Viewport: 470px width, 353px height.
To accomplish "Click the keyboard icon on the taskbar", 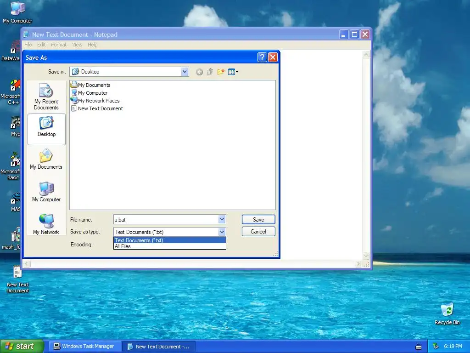I will [419, 347].
